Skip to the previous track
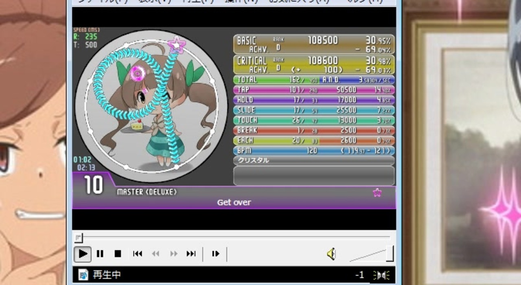Screen dimensions: 521x285 138,254
